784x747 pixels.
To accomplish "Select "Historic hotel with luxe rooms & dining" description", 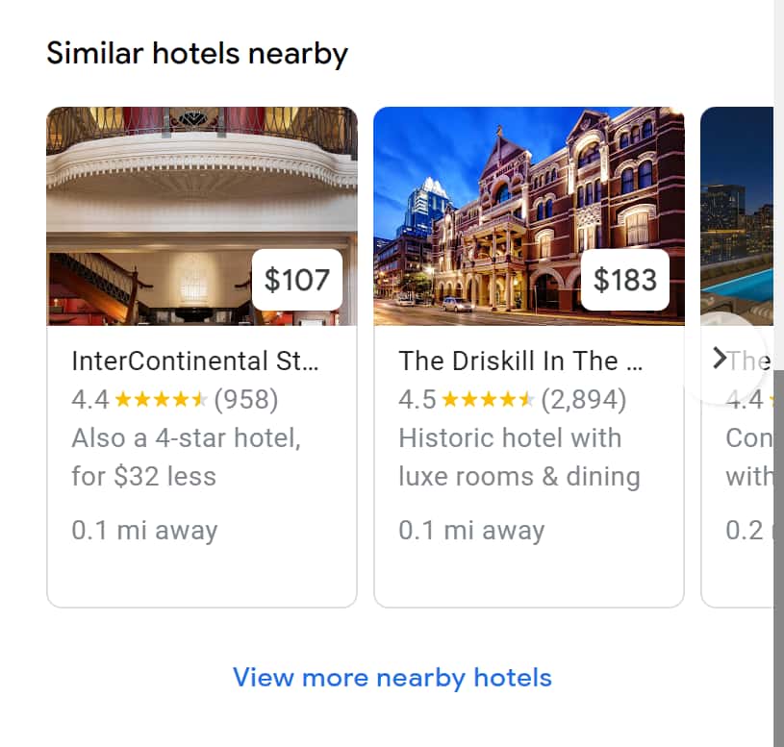I will point(518,457).
